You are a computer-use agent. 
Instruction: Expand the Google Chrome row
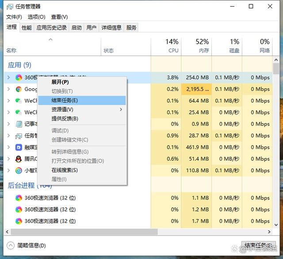coord(8,89)
